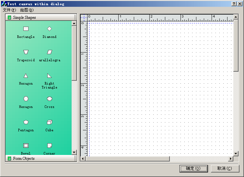Open the 绘图(D) menu

point(27,10)
